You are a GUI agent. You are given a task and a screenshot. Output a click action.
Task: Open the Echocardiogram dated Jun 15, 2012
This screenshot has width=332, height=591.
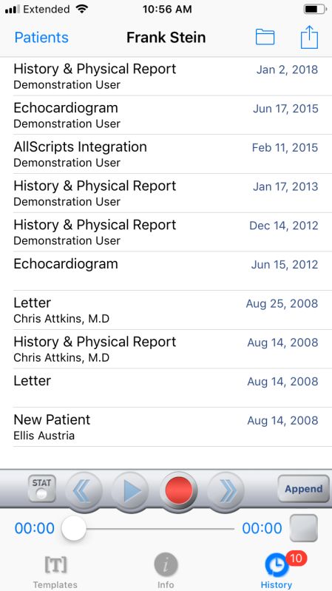166,271
